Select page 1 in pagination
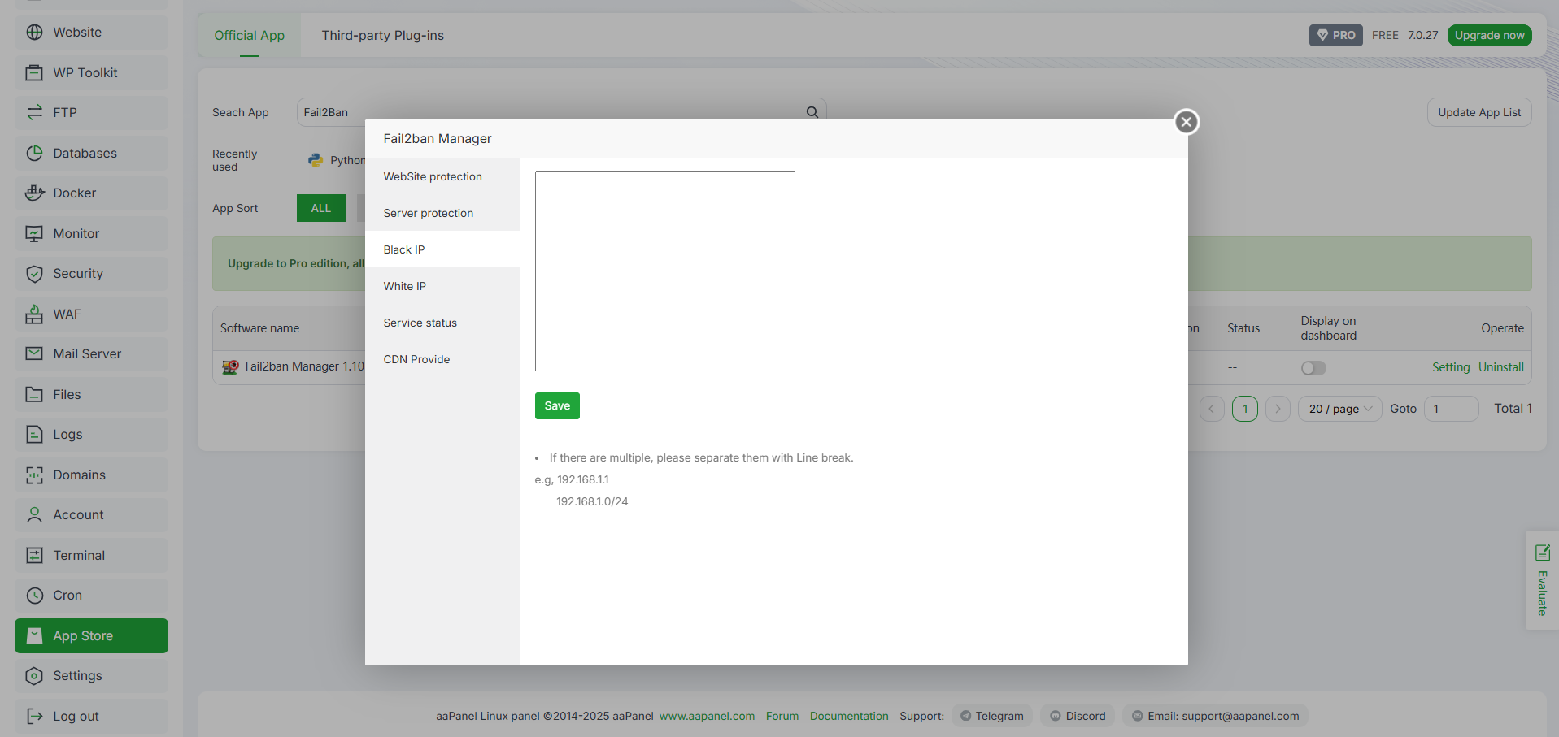 pyautogui.click(x=1245, y=409)
